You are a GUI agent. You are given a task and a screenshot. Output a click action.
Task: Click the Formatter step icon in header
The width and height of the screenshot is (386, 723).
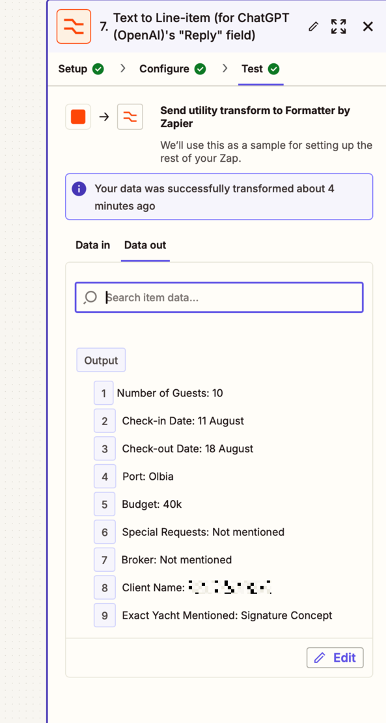(x=74, y=27)
